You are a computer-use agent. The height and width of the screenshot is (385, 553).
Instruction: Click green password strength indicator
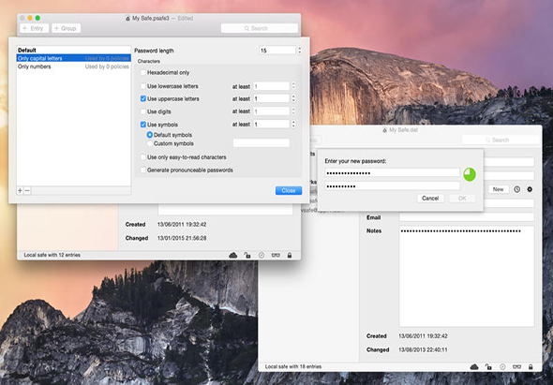pyautogui.click(x=470, y=174)
